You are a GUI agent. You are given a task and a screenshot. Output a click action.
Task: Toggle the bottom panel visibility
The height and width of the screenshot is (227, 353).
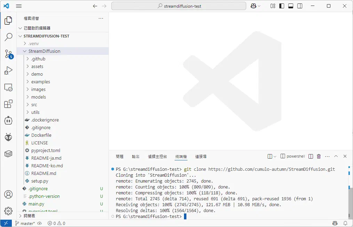click(x=290, y=6)
